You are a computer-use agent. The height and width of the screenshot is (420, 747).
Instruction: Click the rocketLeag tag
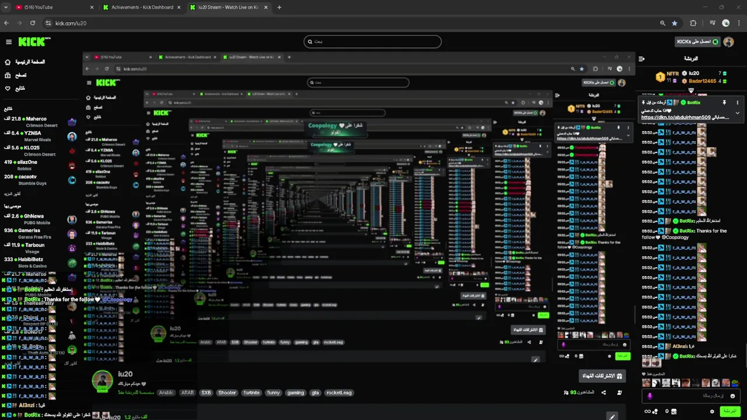click(x=339, y=393)
